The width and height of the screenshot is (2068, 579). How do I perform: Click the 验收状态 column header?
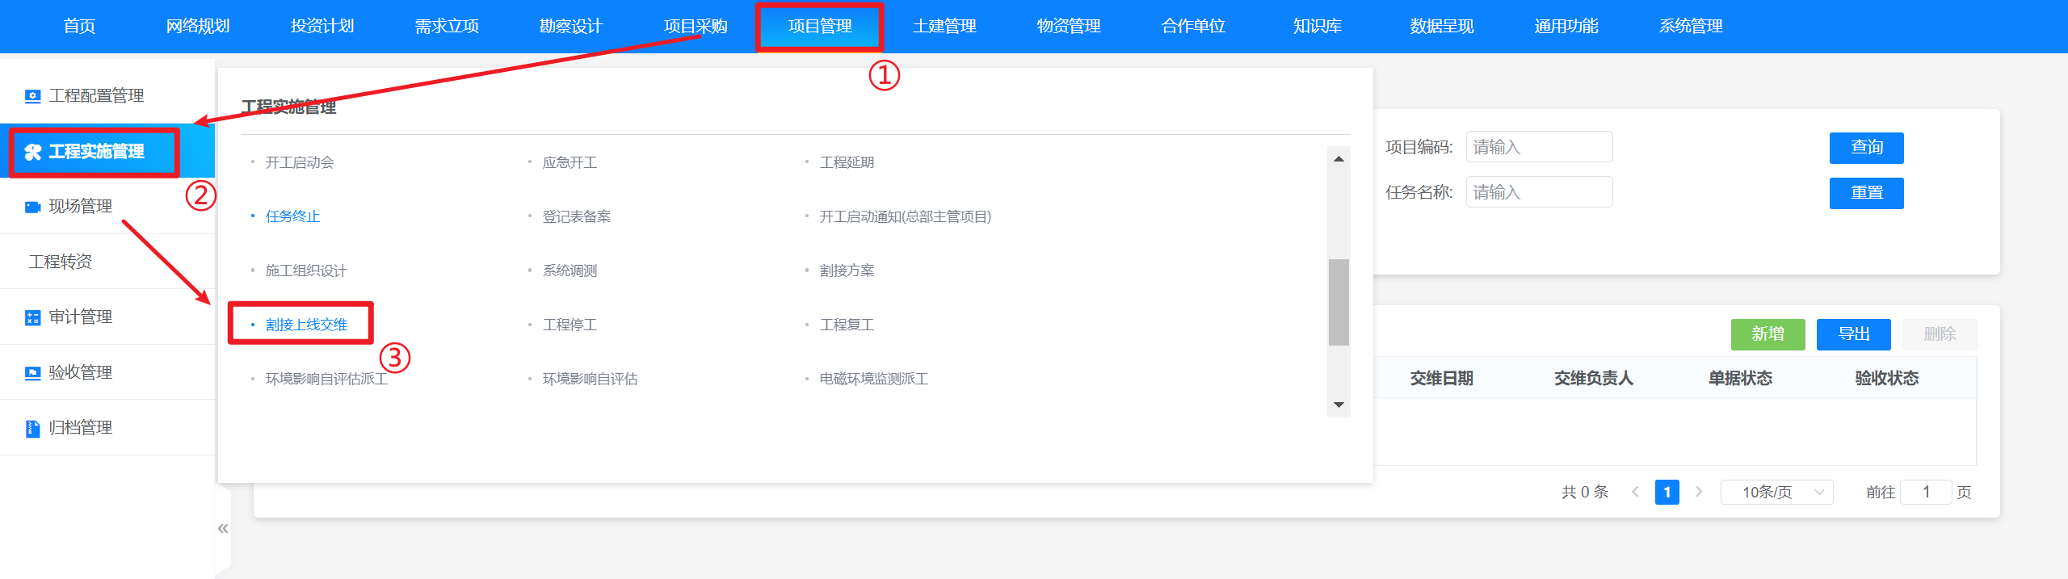1886,378
